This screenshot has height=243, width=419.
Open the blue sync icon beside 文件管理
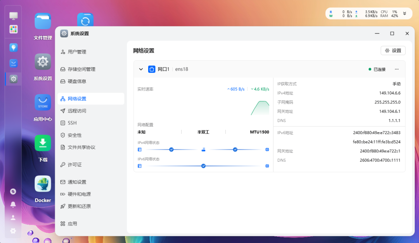pyautogui.click(x=85, y=19)
